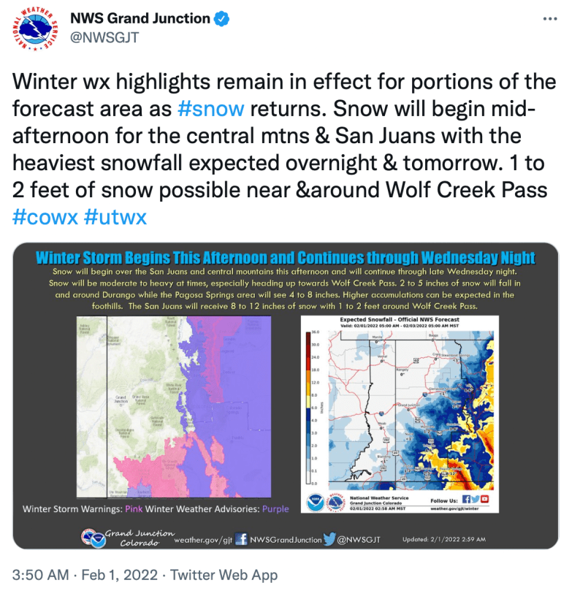Click the NWS Grand Junction profile avatar
561x591 pixels.
pos(37,31)
